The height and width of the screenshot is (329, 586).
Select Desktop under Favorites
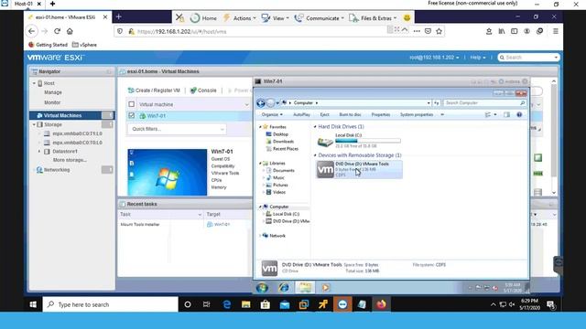280,134
